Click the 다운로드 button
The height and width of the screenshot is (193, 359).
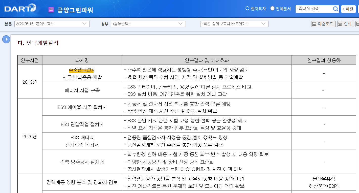323,24
